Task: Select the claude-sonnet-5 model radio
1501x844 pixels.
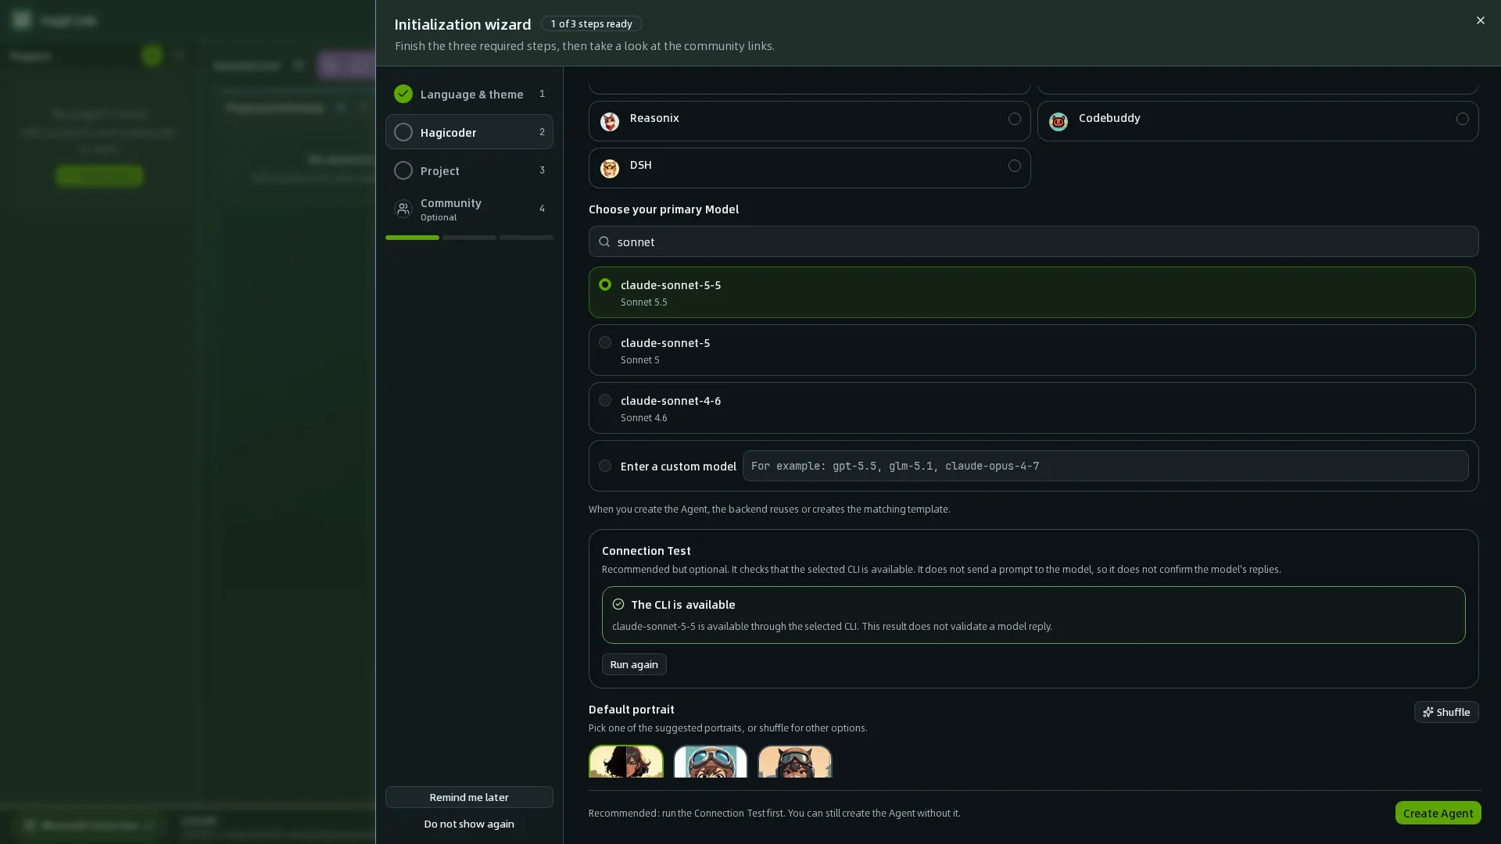Action: (x=605, y=342)
